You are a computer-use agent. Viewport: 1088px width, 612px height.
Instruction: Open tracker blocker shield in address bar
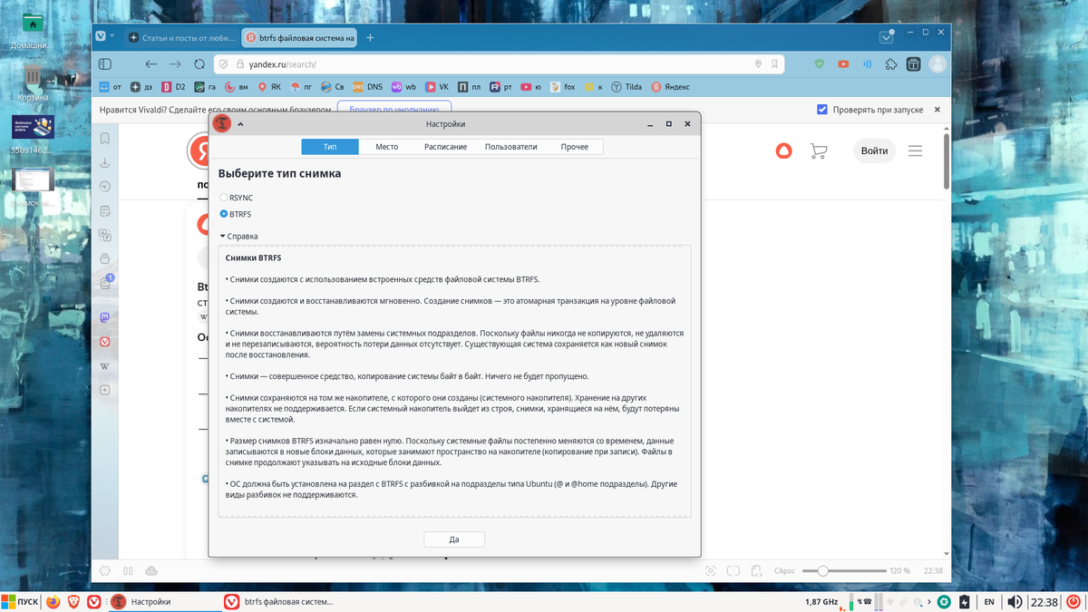224,64
